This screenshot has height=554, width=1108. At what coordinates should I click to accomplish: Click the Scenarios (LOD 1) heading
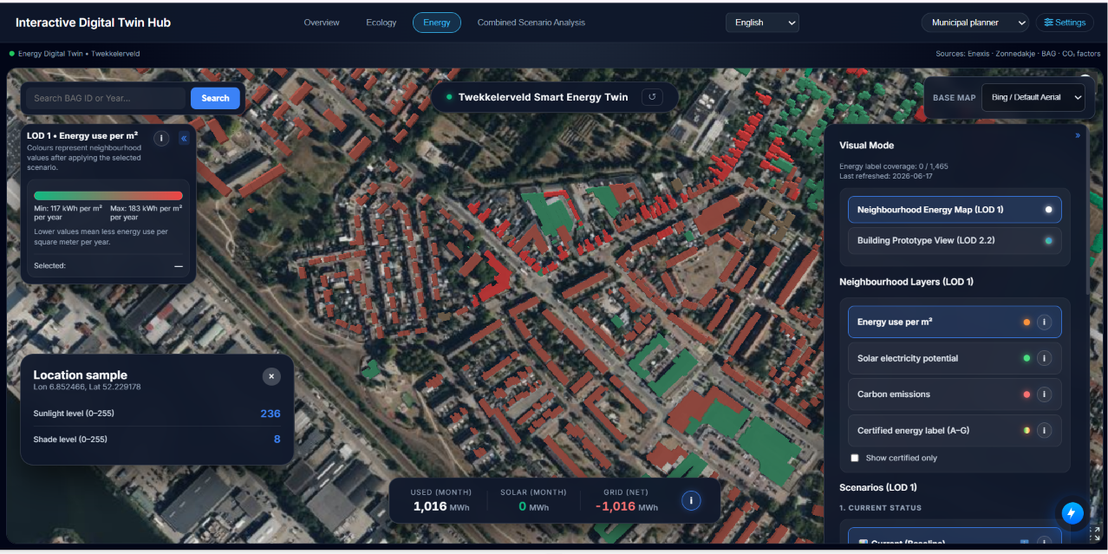coord(878,487)
